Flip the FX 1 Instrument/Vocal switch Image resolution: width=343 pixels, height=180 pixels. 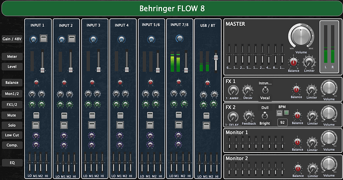point(265,90)
